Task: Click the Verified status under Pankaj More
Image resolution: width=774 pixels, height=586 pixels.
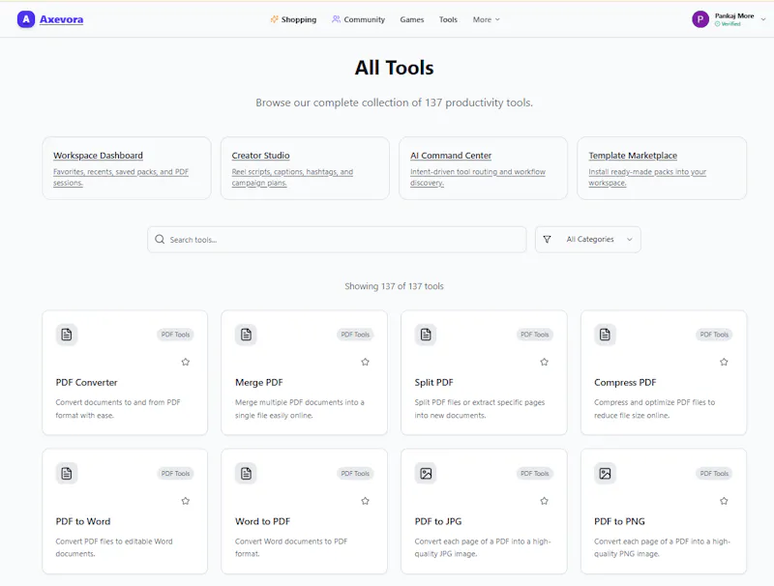Action: (729, 23)
